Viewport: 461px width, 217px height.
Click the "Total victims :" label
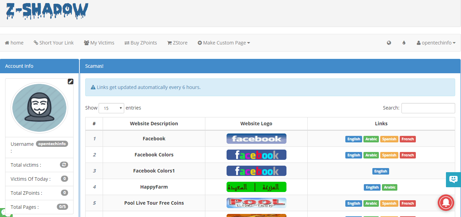pyautogui.click(x=26, y=165)
